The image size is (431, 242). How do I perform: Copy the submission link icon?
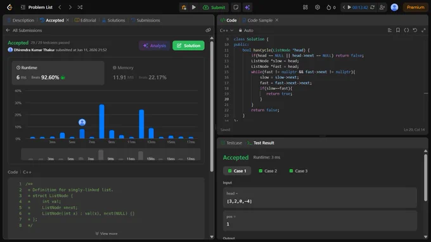208,30
